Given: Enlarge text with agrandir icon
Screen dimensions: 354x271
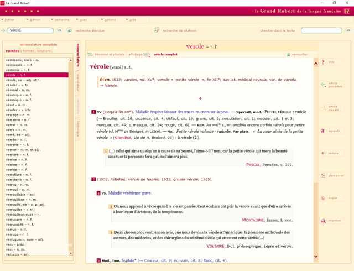Looking at the screenshot, I should 323,131.
